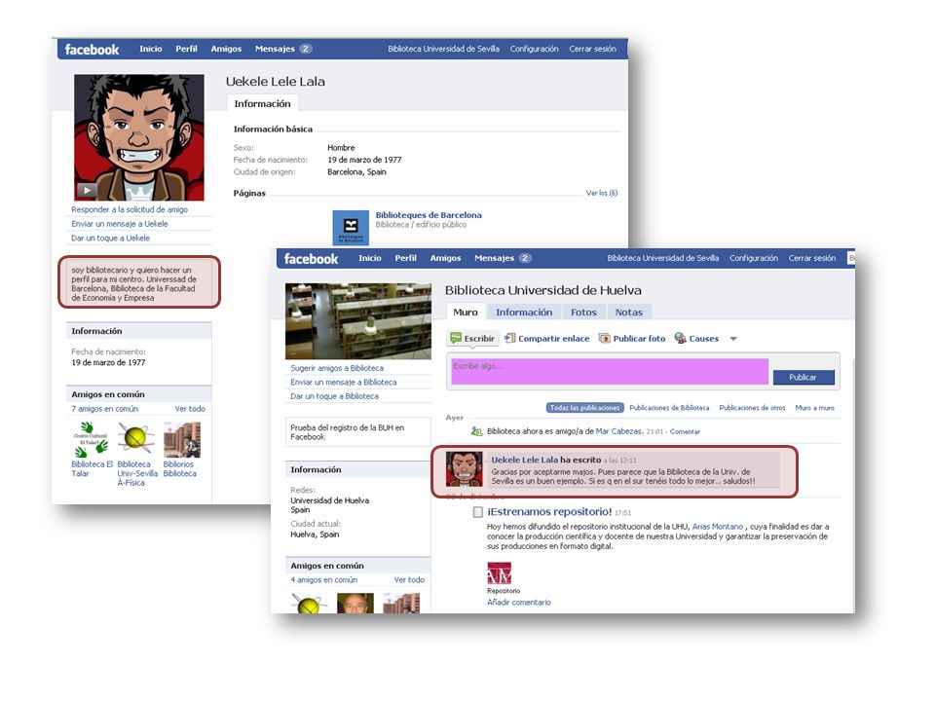Open the Biblioteques de Barcelona page icon
The image size is (935, 701).
(x=351, y=227)
